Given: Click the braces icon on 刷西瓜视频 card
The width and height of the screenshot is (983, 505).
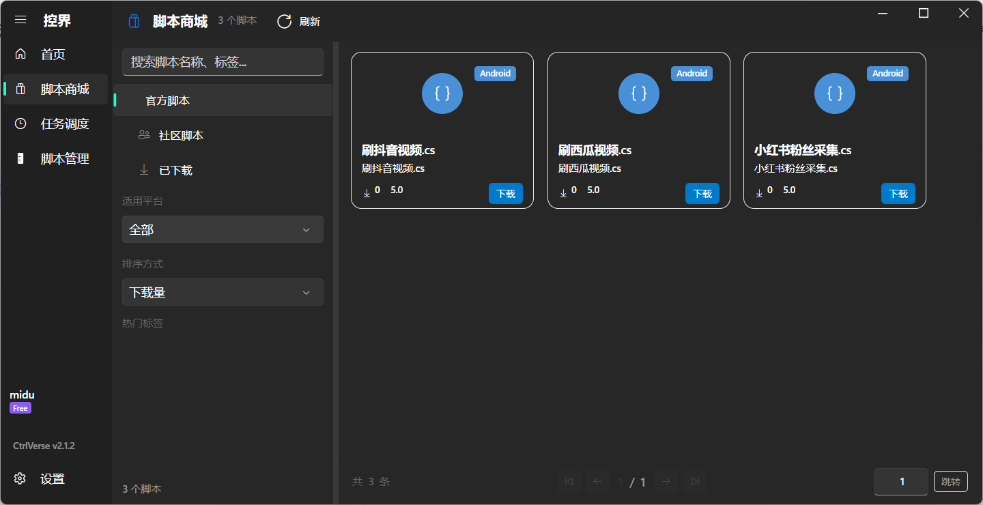Looking at the screenshot, I should tap(639, 93).
